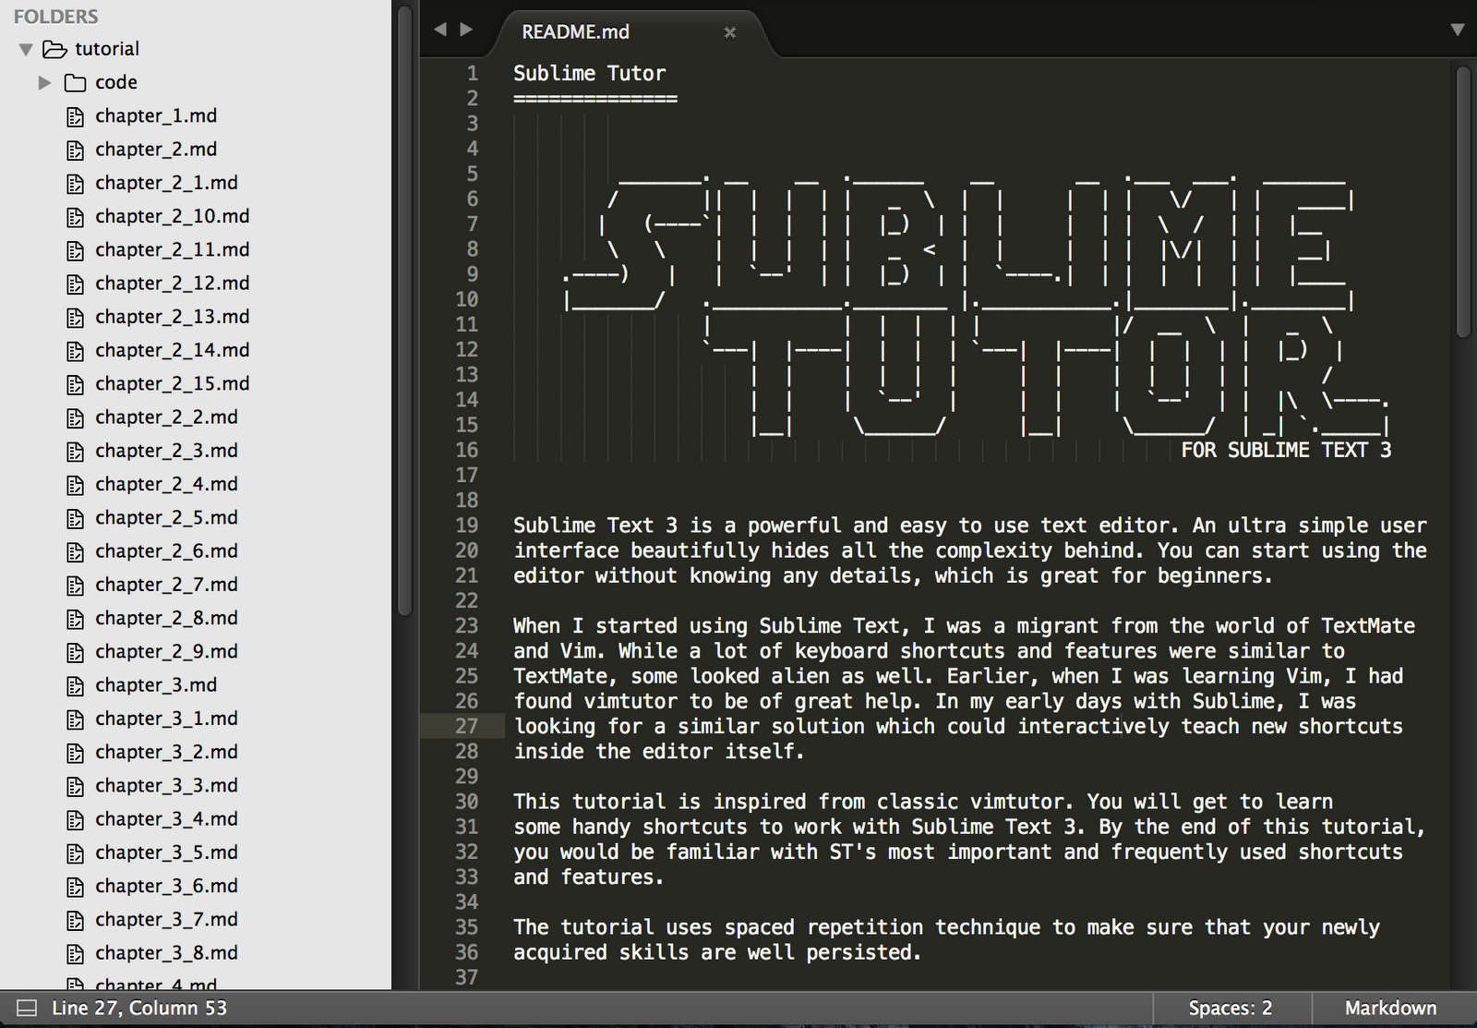Close the README.md tab
1477x1028 pixels.
click(730, 32)
